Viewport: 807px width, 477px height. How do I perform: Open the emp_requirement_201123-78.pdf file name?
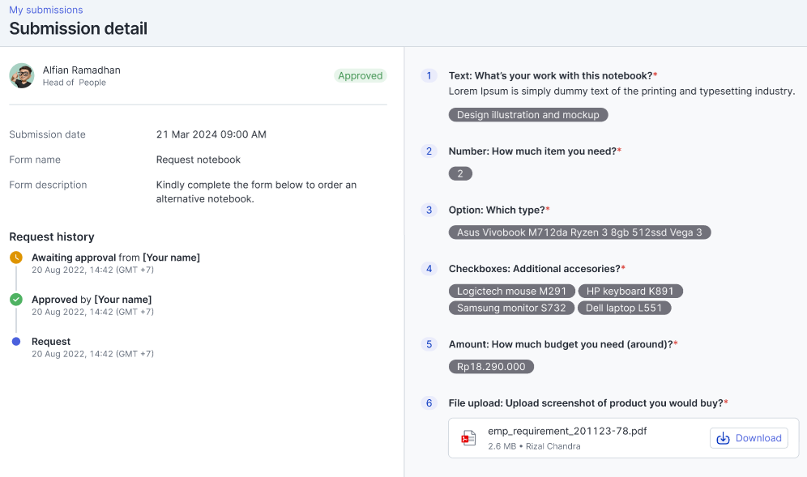pos(567,431)
